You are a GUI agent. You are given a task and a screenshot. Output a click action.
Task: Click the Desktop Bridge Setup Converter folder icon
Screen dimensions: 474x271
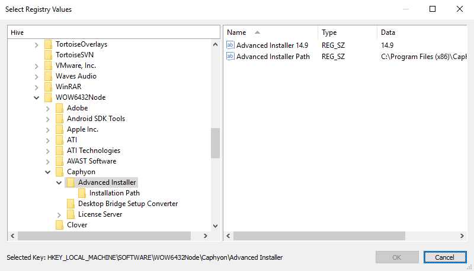pyautogui.click(x=71, y=204)
